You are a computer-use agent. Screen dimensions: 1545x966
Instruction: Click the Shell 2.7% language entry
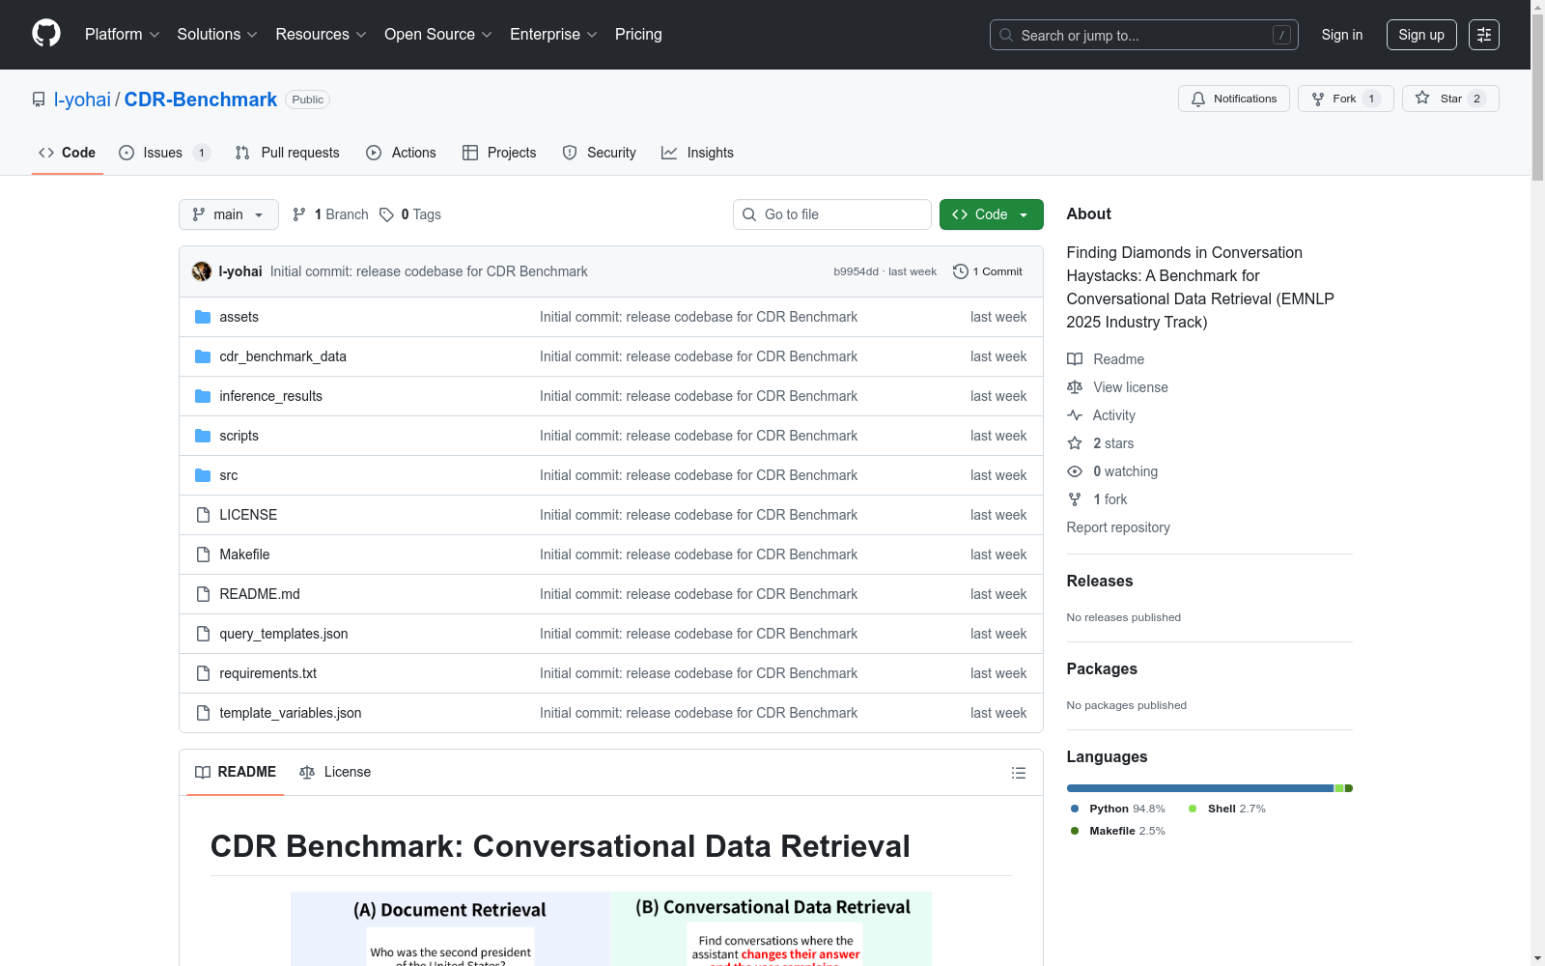click(1227, 809)
